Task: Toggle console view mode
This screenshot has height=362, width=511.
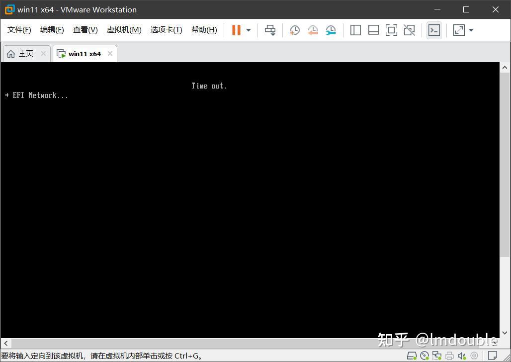Action: click(433, 30)
